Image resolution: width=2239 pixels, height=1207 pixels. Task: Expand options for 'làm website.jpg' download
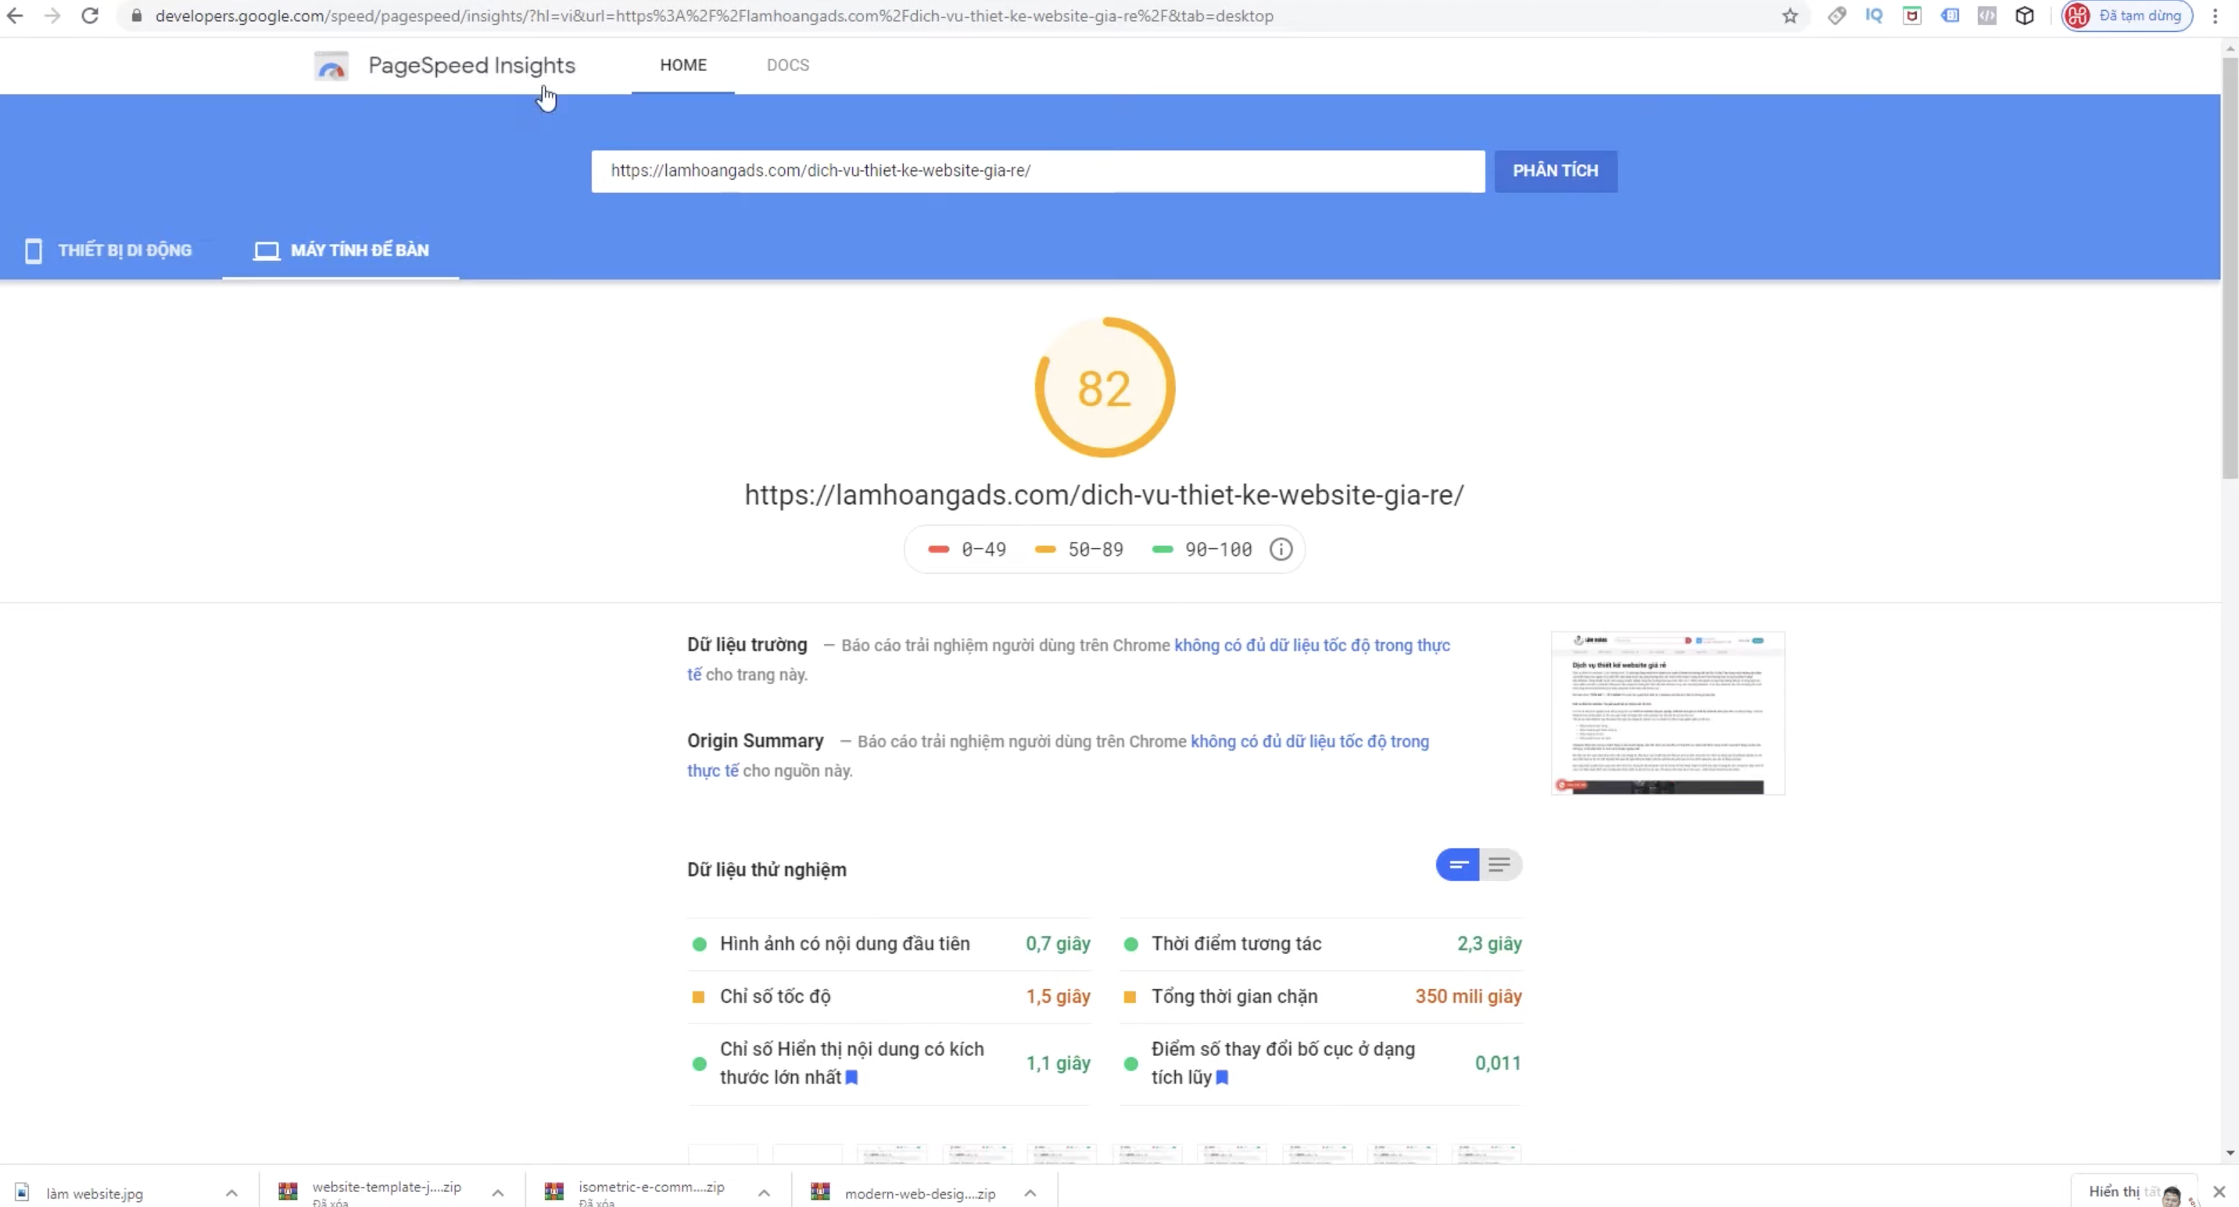pyautogui.click(x=231, y=1193)
